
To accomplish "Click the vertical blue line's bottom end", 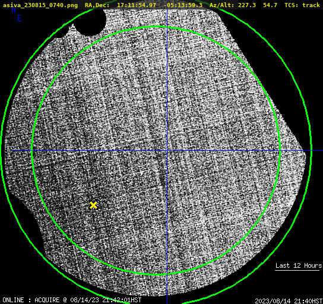I will [167, 302].
